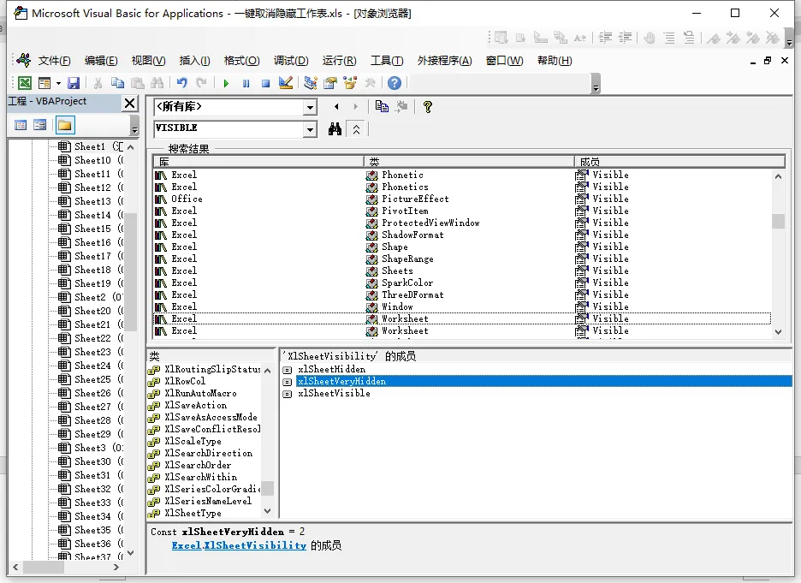Open Object Browser help (yellow question mark)
Screen dimensions: 801x583
coord(428,106)
